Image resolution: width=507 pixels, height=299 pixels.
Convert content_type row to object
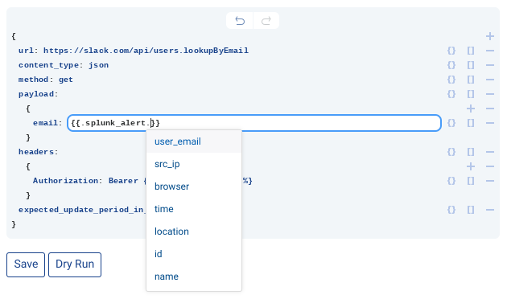coord(451,65)
